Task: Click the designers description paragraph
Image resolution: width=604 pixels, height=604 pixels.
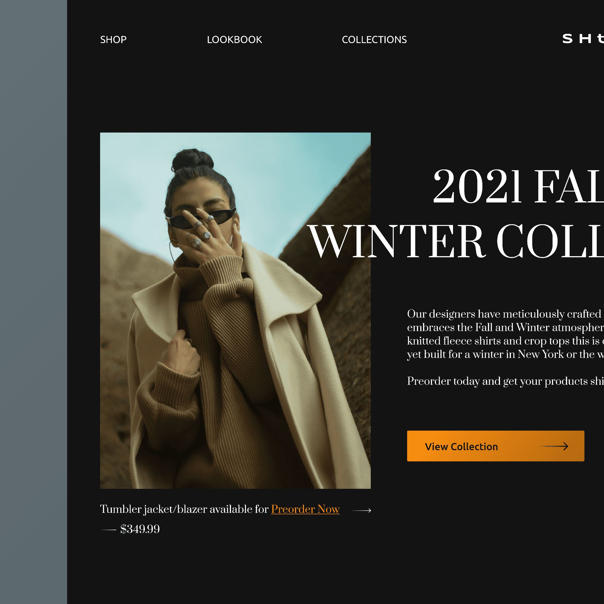Action: [x=506, y=334]
